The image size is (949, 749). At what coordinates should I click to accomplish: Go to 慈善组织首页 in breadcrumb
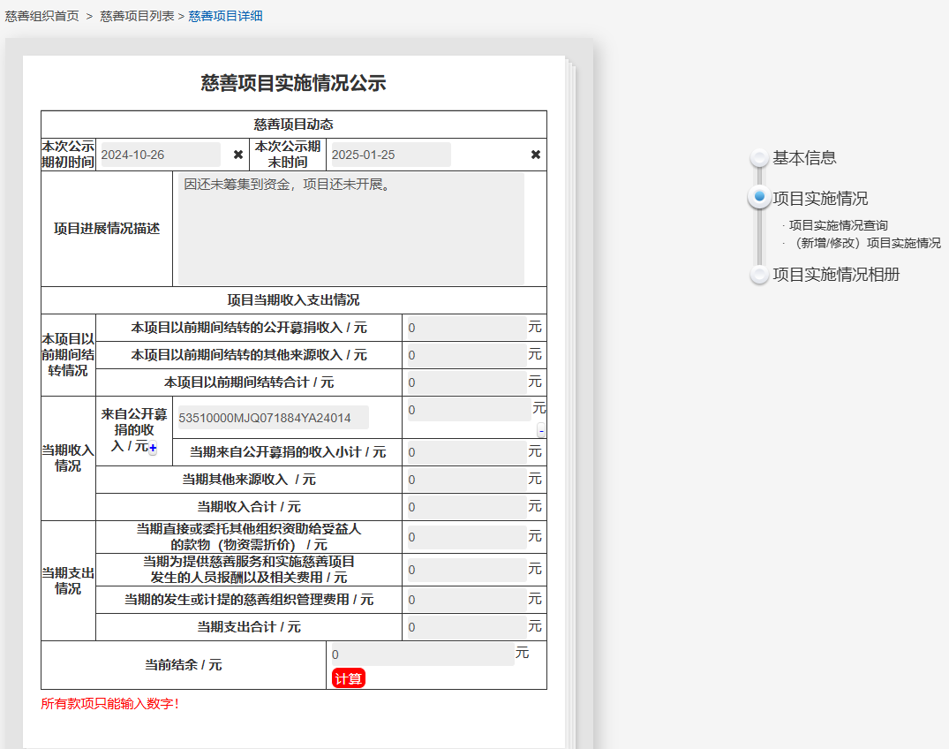(x=41, y=16)
